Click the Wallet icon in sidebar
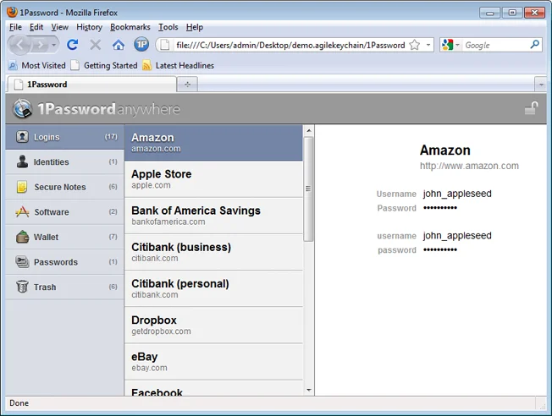This screenshot has width=552, height=416. pos(22,237)
